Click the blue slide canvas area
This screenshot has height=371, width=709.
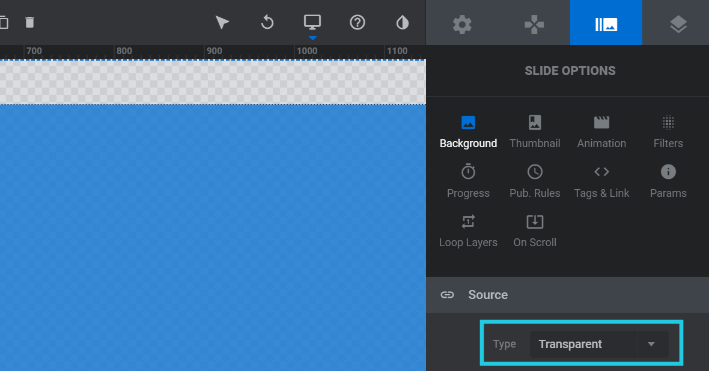pos(213,238)
